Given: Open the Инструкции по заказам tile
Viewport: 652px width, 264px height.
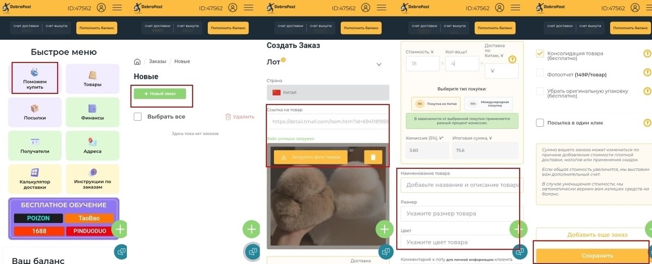Looking at the screenshot, I should pos(93,179).
